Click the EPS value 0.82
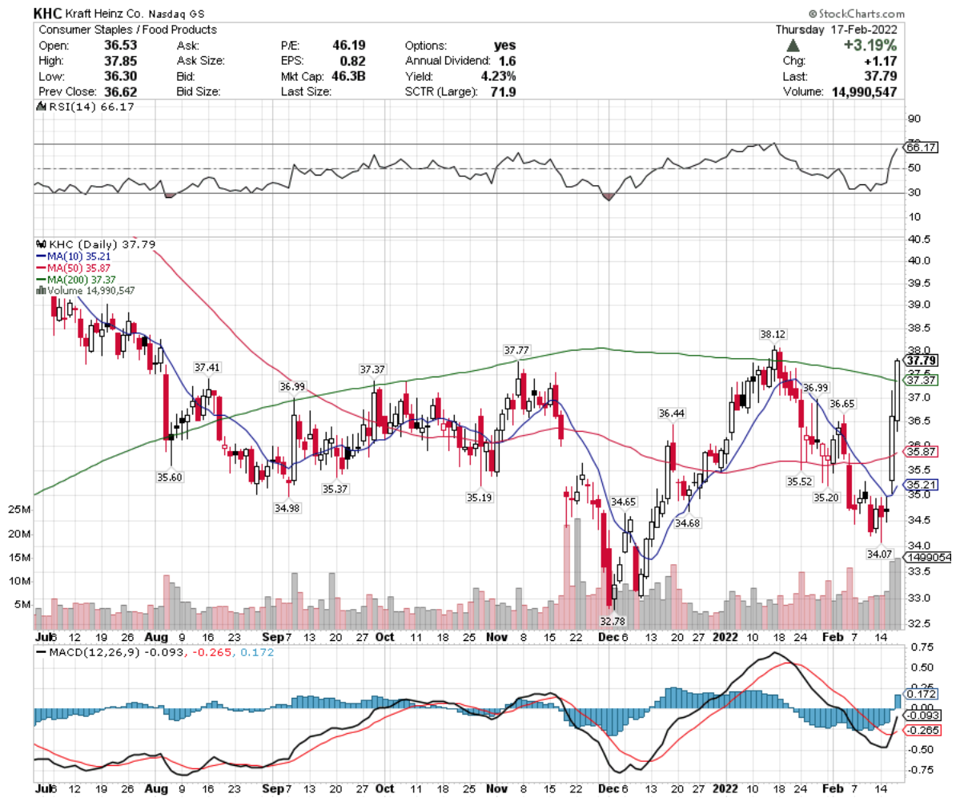956x798 pixels. coord(352,61)
